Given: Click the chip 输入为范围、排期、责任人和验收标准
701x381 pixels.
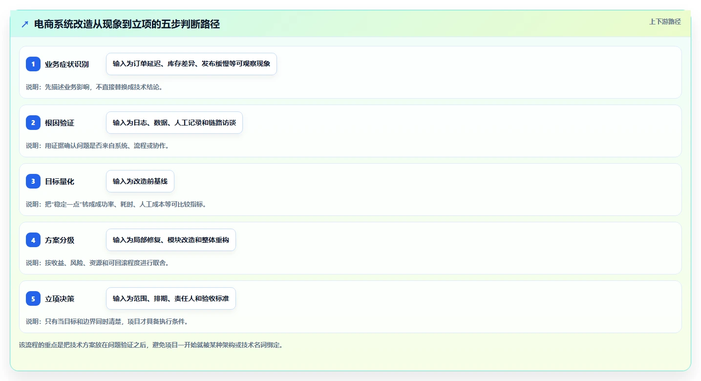Looking at the screenshot, I should (171, 298).
